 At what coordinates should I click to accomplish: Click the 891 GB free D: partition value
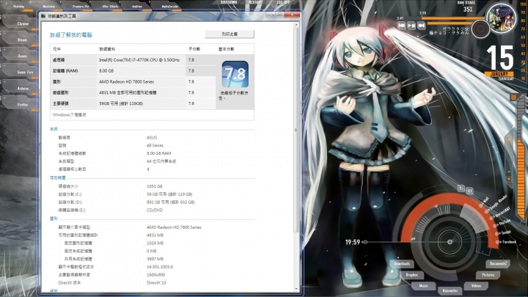[x=170, y=202]
